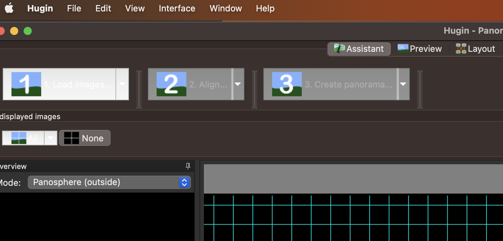Open the Apple menu
Image resolution: width=503 pixels, height=241 pixels.
[x=9, y=8]
